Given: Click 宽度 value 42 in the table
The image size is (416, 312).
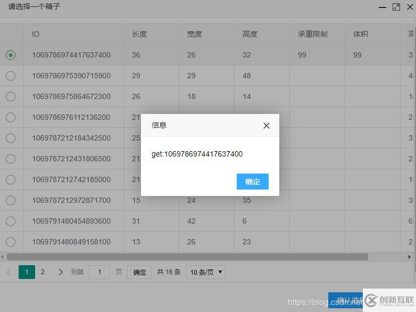Looking at the screenshot, I should pos(192,221).
